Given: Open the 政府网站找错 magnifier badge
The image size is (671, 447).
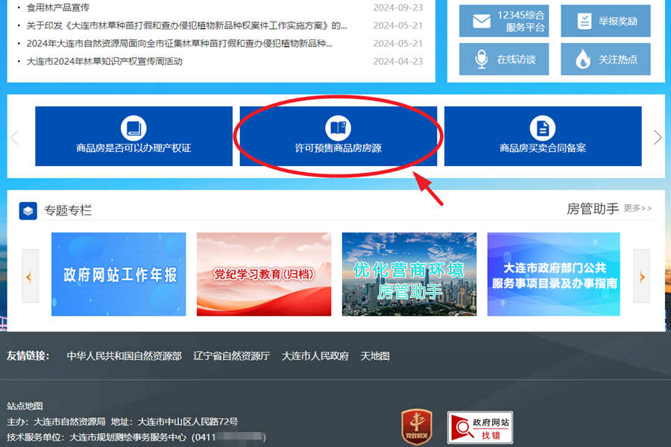Looking at the screenshot, I should (x=480, y=426).
